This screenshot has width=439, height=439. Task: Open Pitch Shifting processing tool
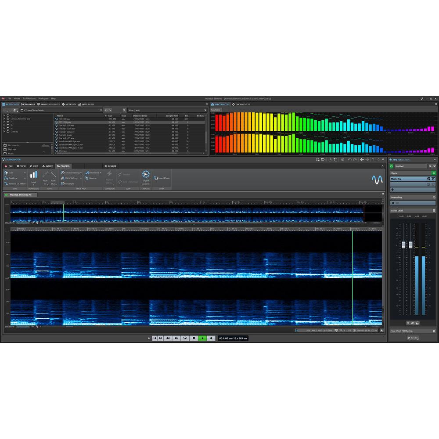(x=69, y=178)
